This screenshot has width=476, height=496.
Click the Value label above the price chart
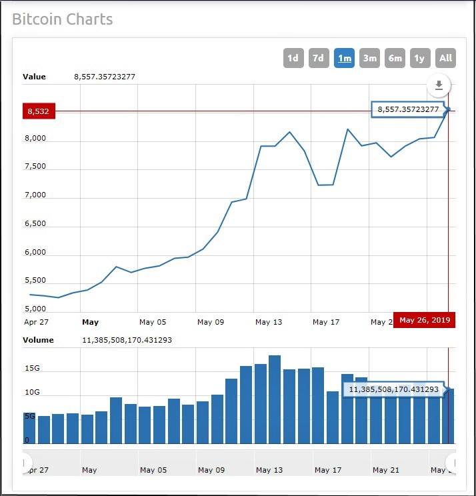35,77
